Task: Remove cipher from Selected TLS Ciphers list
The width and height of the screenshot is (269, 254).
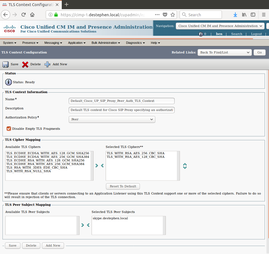Action: click(x=102, y=166)
